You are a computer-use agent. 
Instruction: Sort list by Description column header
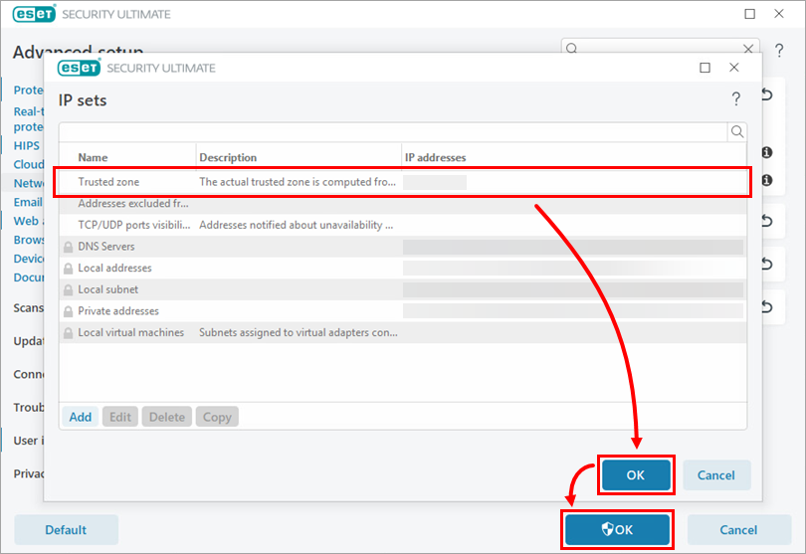tap(228, 157)
